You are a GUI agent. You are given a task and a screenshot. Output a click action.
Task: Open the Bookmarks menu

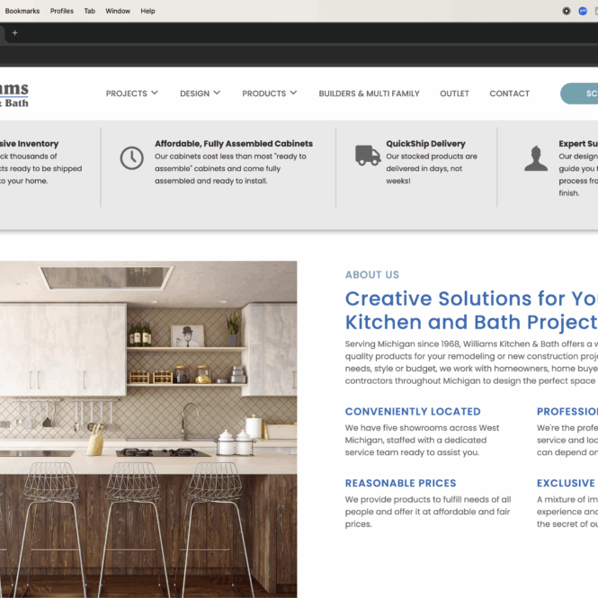pos(20,11)
